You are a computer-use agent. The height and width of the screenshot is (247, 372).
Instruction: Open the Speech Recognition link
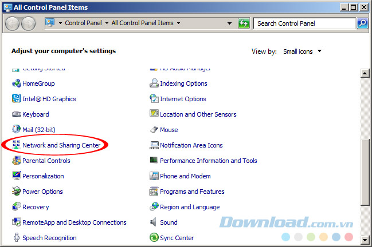(x=49, y=238)
